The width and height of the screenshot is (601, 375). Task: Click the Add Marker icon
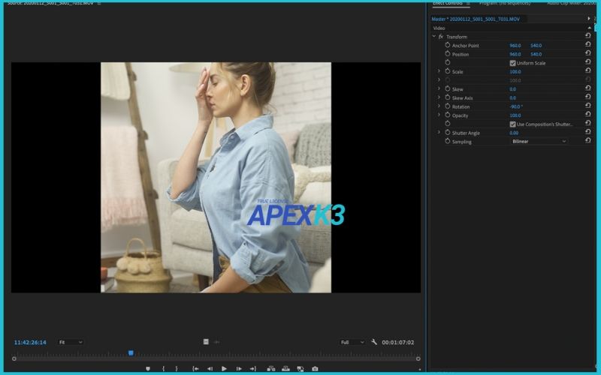point(148,368)
